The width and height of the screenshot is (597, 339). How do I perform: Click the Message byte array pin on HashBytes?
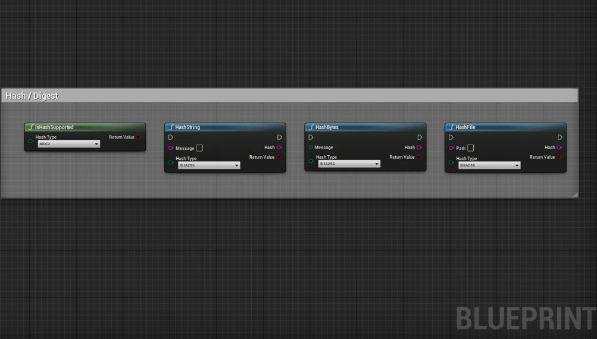(x=311, y=147)
